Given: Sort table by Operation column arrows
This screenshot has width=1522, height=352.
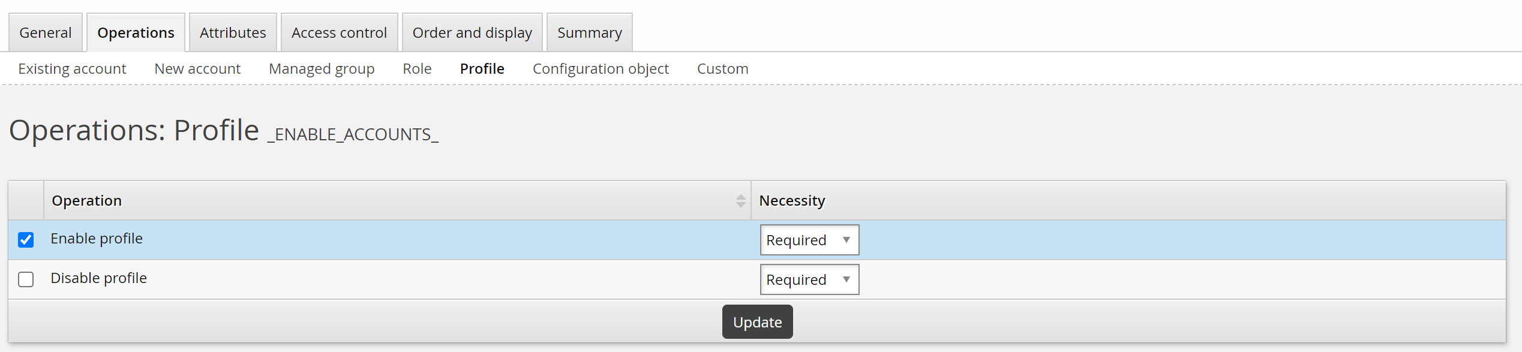Looking at the screenshot, I should (740, 201).
